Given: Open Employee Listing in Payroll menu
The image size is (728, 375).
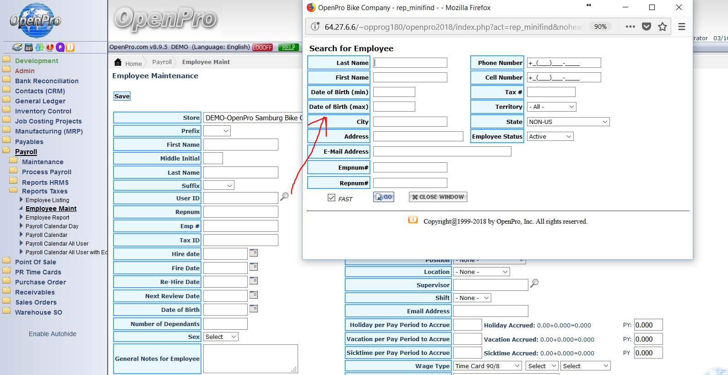Looking at the screenshot, I should pos(47,200).
